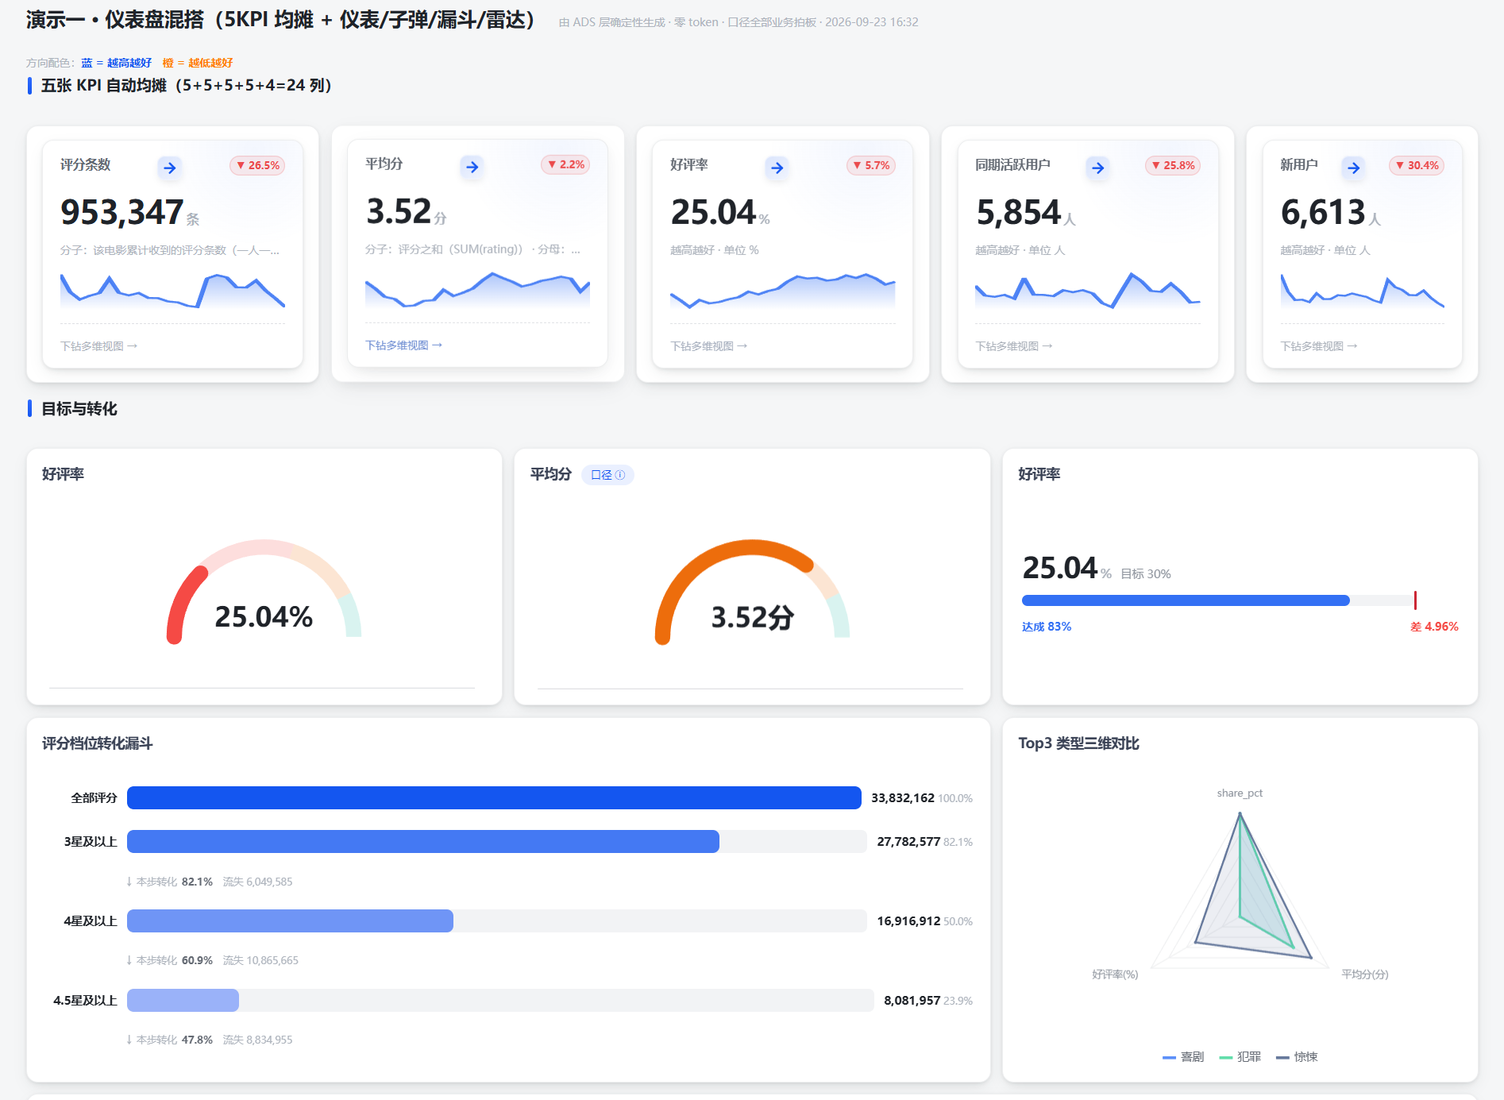Click the arrow icon in the 同期活跃用户 card
Viewport: 1504px width, 1100px height.
click(1098, 168)
